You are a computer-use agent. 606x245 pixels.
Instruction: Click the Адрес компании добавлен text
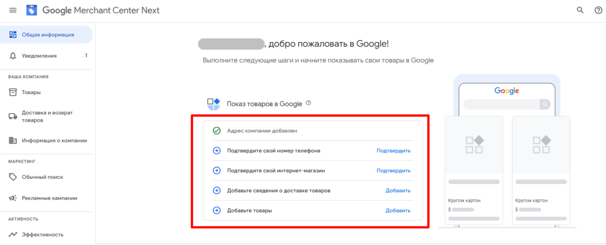coord(262,131)
